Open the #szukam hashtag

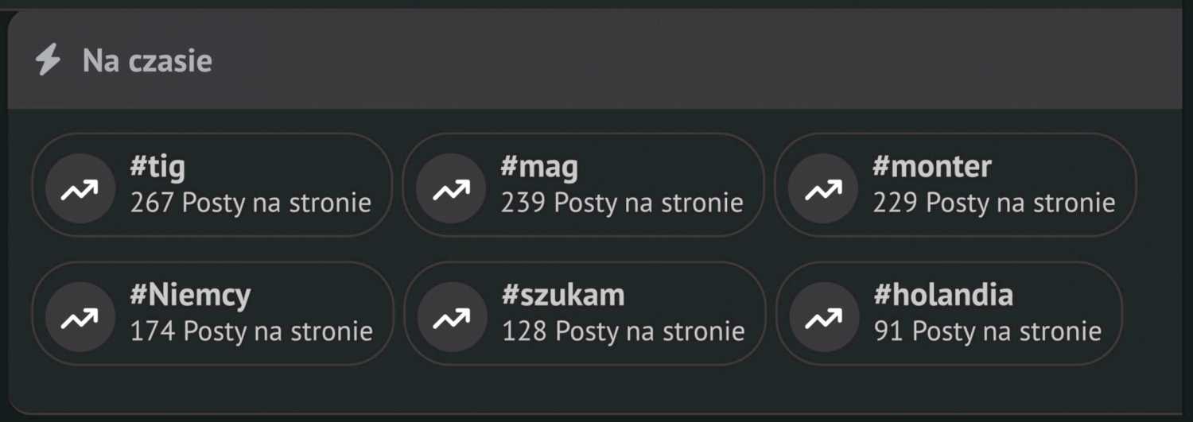tap(563, 296)
